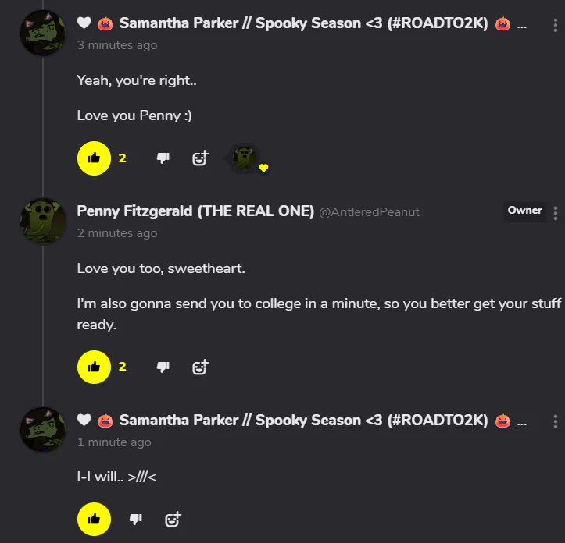Click Penny Fitzgerald's profile avatar
Screen dimensions: 565x543
42,220
